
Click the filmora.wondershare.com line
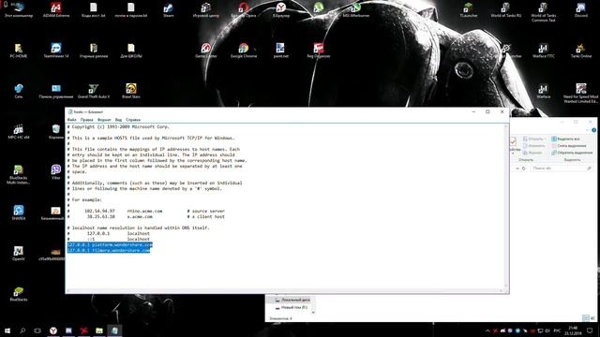(109, 250)
